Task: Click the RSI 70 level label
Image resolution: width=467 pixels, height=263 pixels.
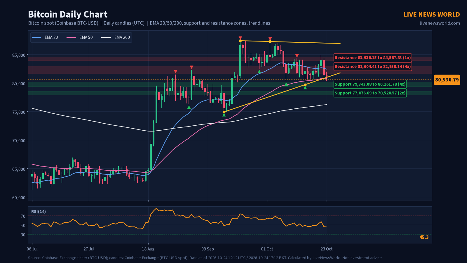Action: click(x=23, y=216)
